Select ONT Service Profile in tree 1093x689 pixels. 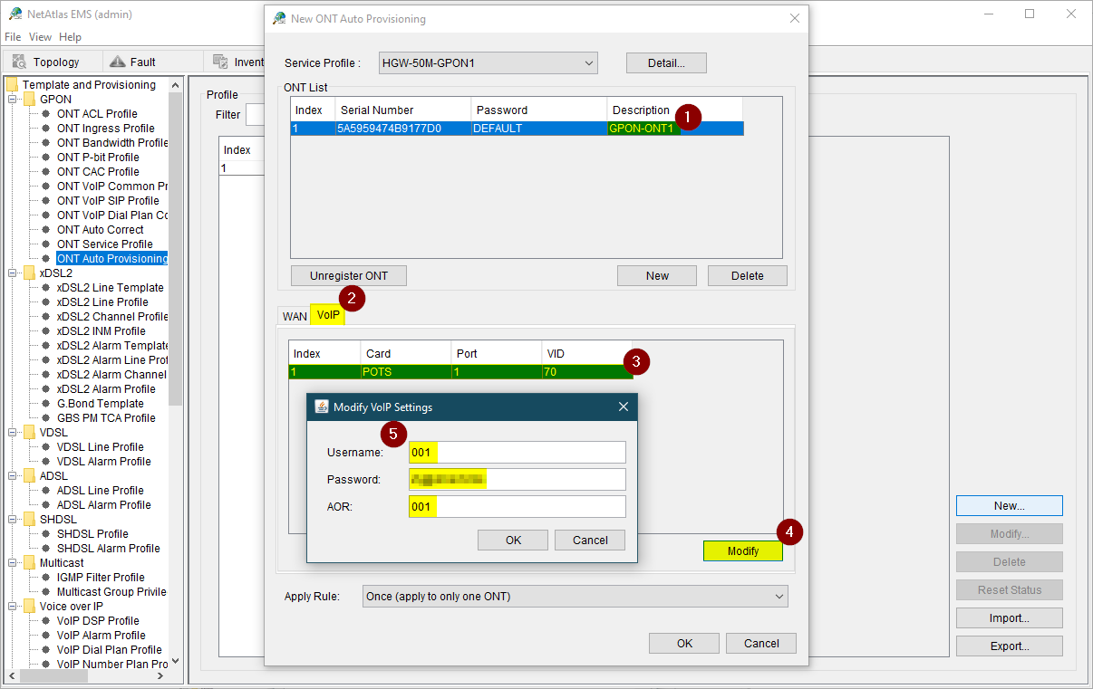click(x=104, y=244)
